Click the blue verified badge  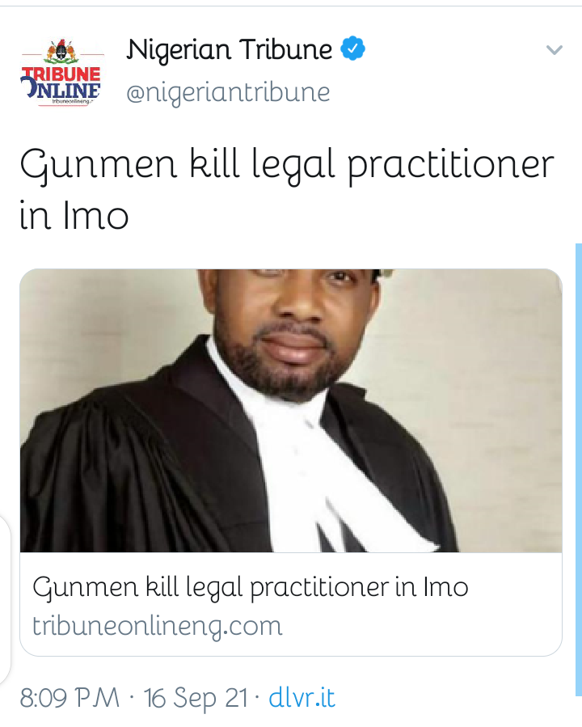[x=353, y=49]
